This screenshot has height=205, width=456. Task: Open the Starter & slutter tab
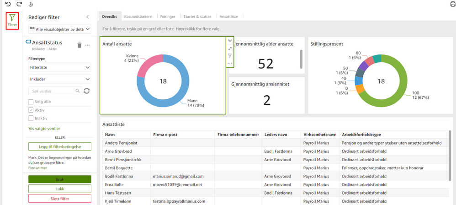pos(197,16)
